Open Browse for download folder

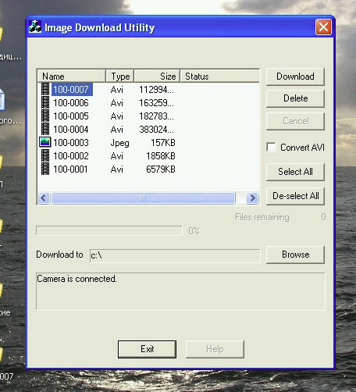pos(295,255)
